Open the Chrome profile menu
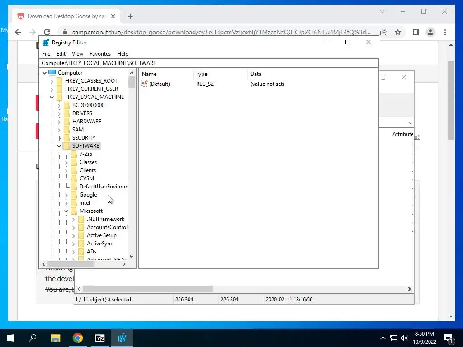The height and width of the screenshot is (347, 463). pos(430,32)
